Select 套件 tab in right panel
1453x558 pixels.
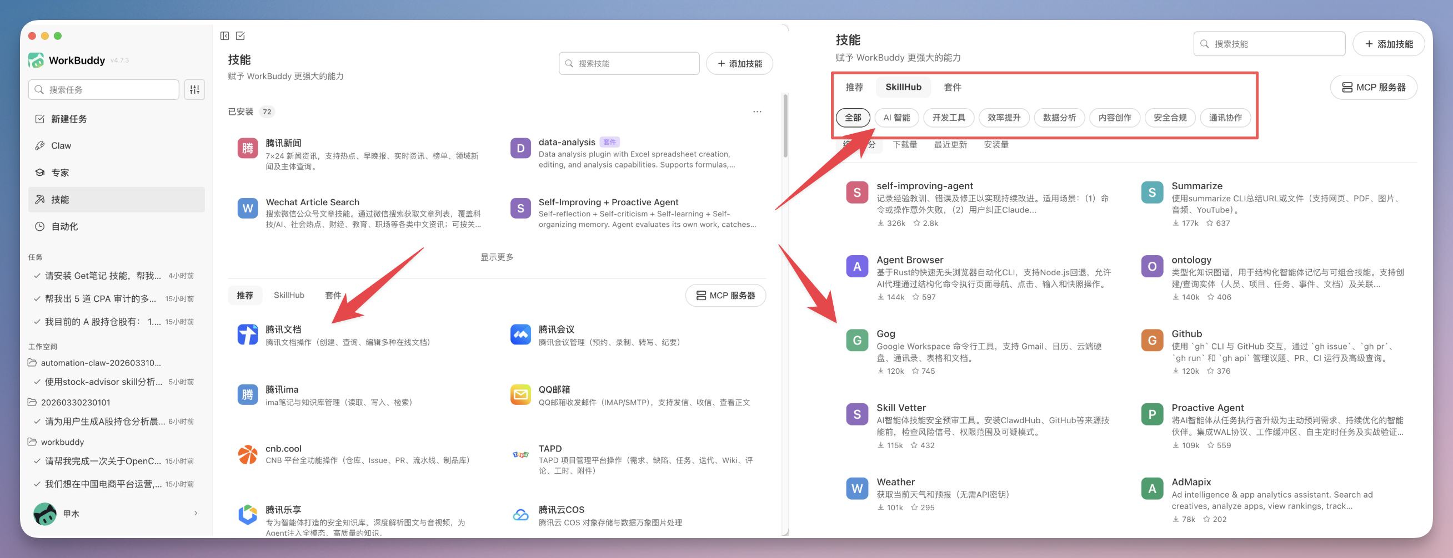click(952, 87)
